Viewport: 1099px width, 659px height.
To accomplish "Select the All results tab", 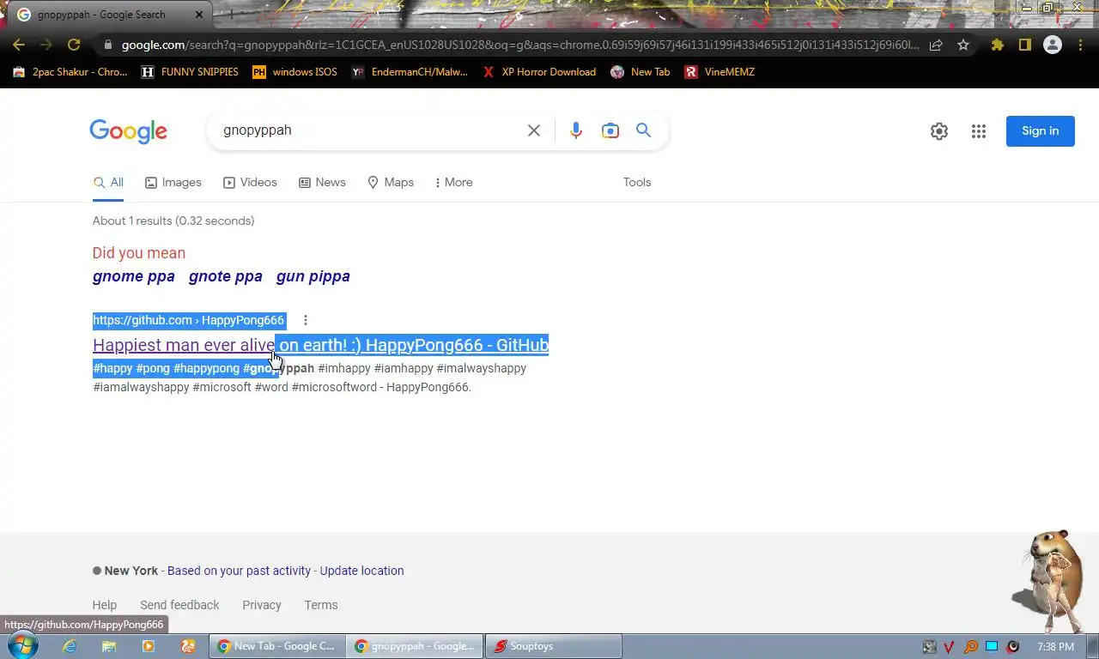I will [108, 183].
